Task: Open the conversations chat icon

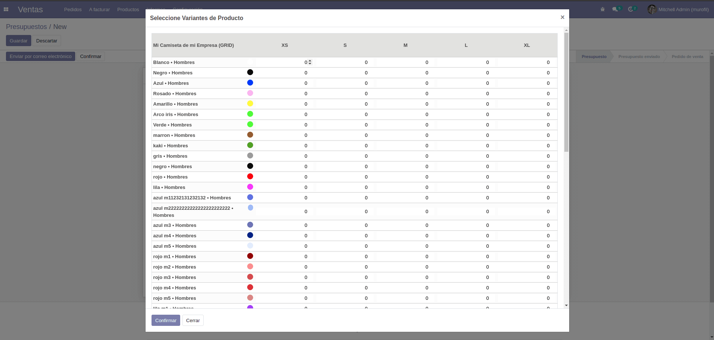Action: (x=615, y=9)
